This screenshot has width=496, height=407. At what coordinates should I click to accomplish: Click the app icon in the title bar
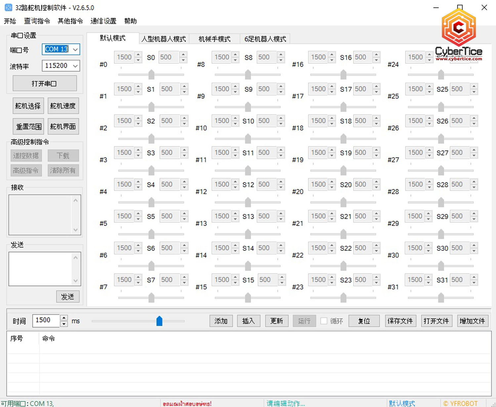(x=8, y=7)
